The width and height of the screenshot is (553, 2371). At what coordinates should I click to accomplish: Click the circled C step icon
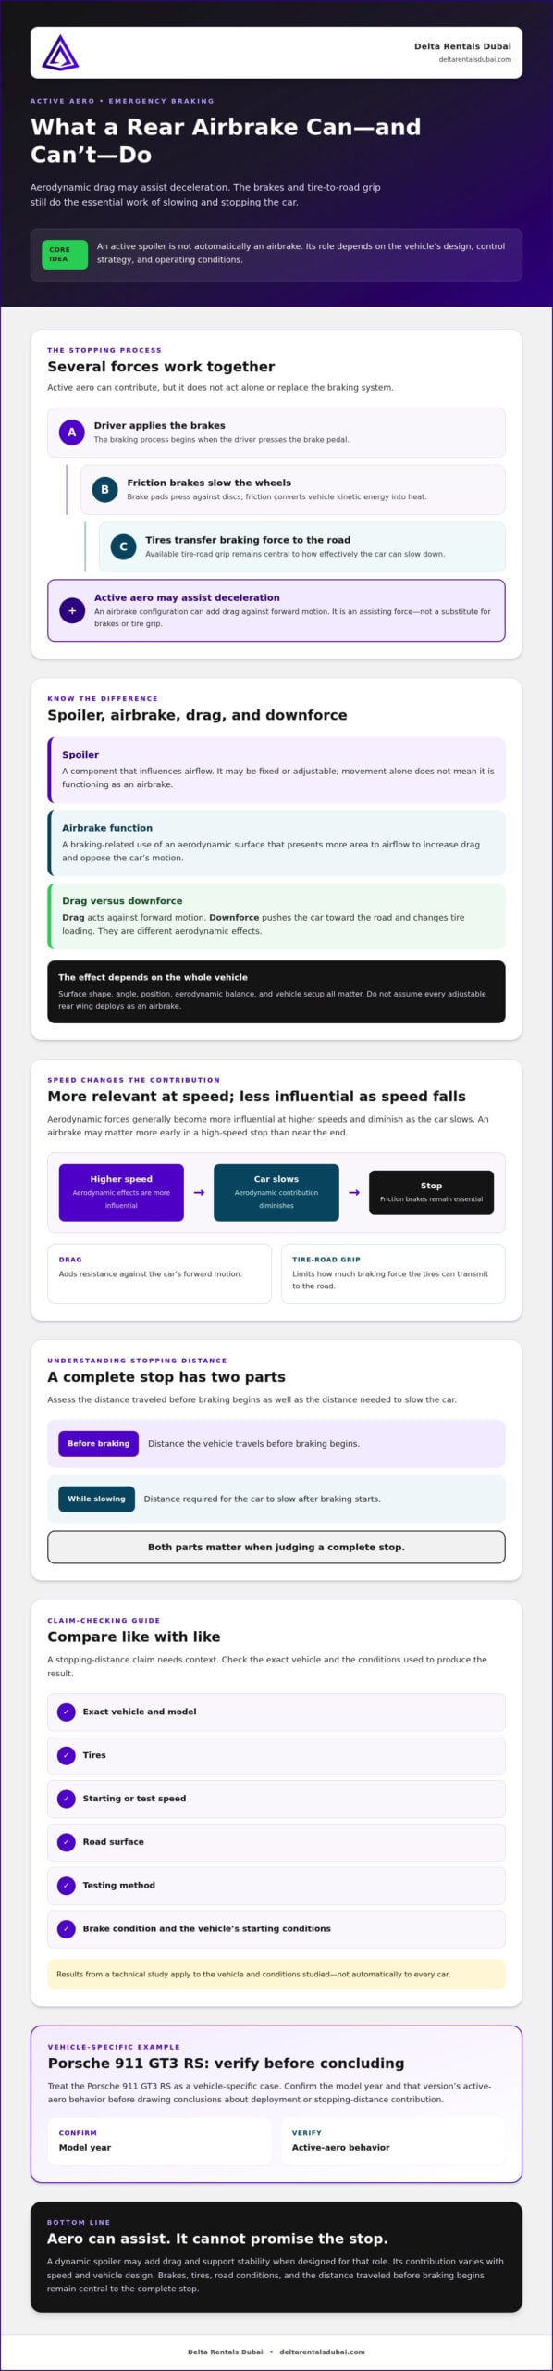coord(123,546)
